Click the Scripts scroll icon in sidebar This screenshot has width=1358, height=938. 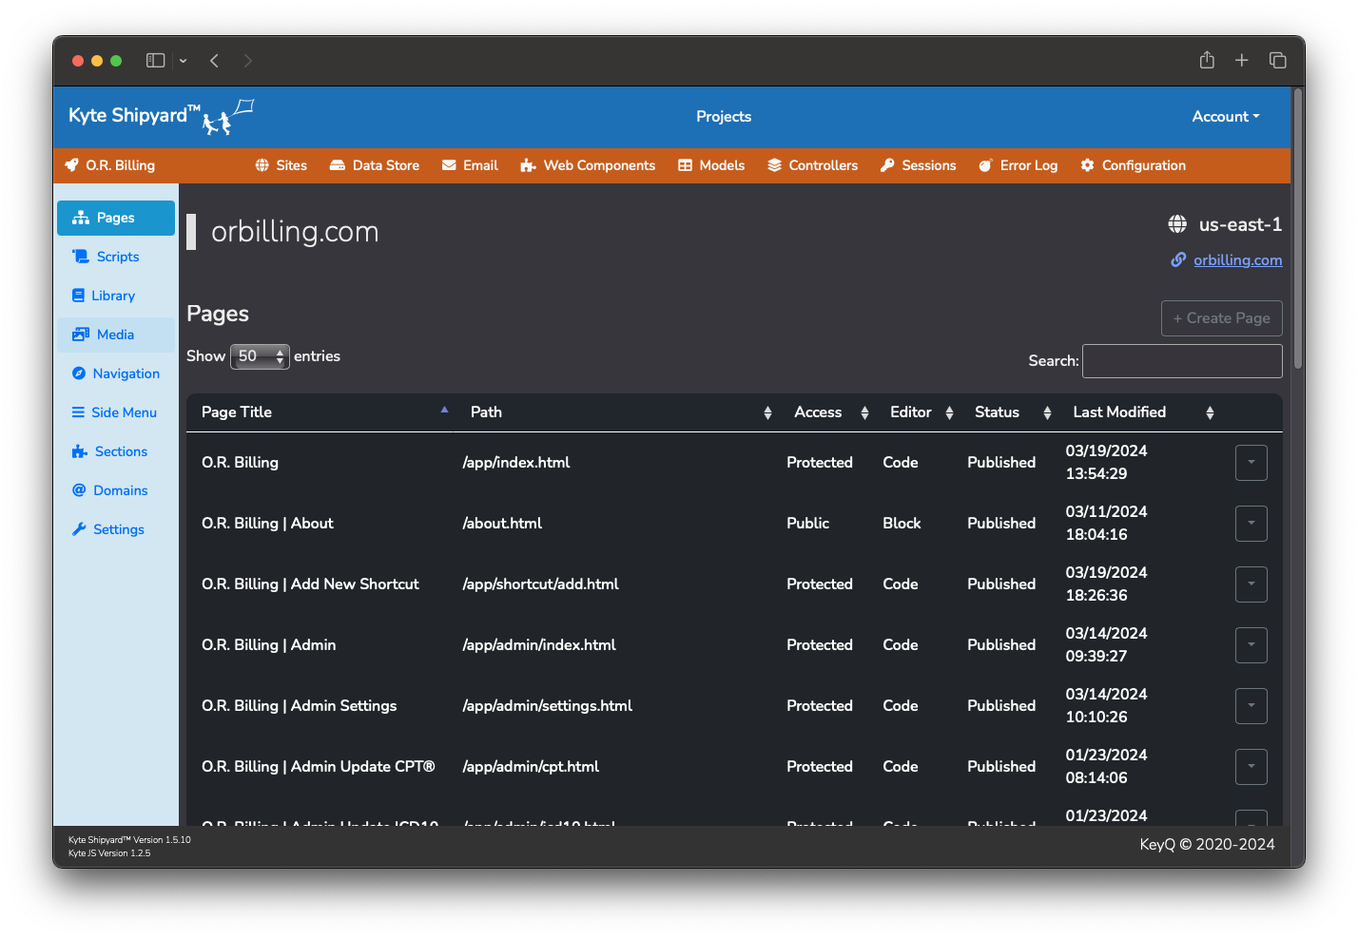pos(81,257)
